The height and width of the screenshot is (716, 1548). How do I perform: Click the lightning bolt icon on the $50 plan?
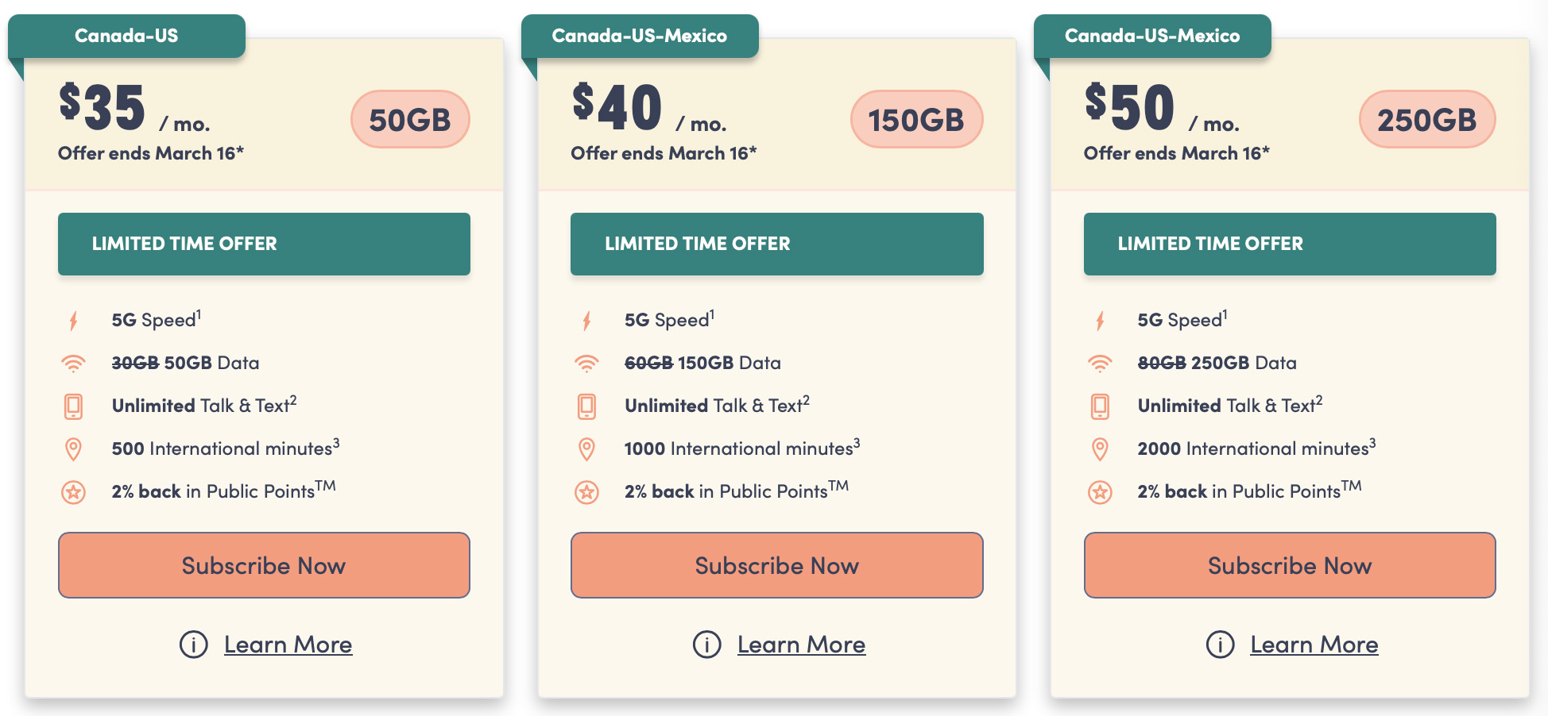1101,319
